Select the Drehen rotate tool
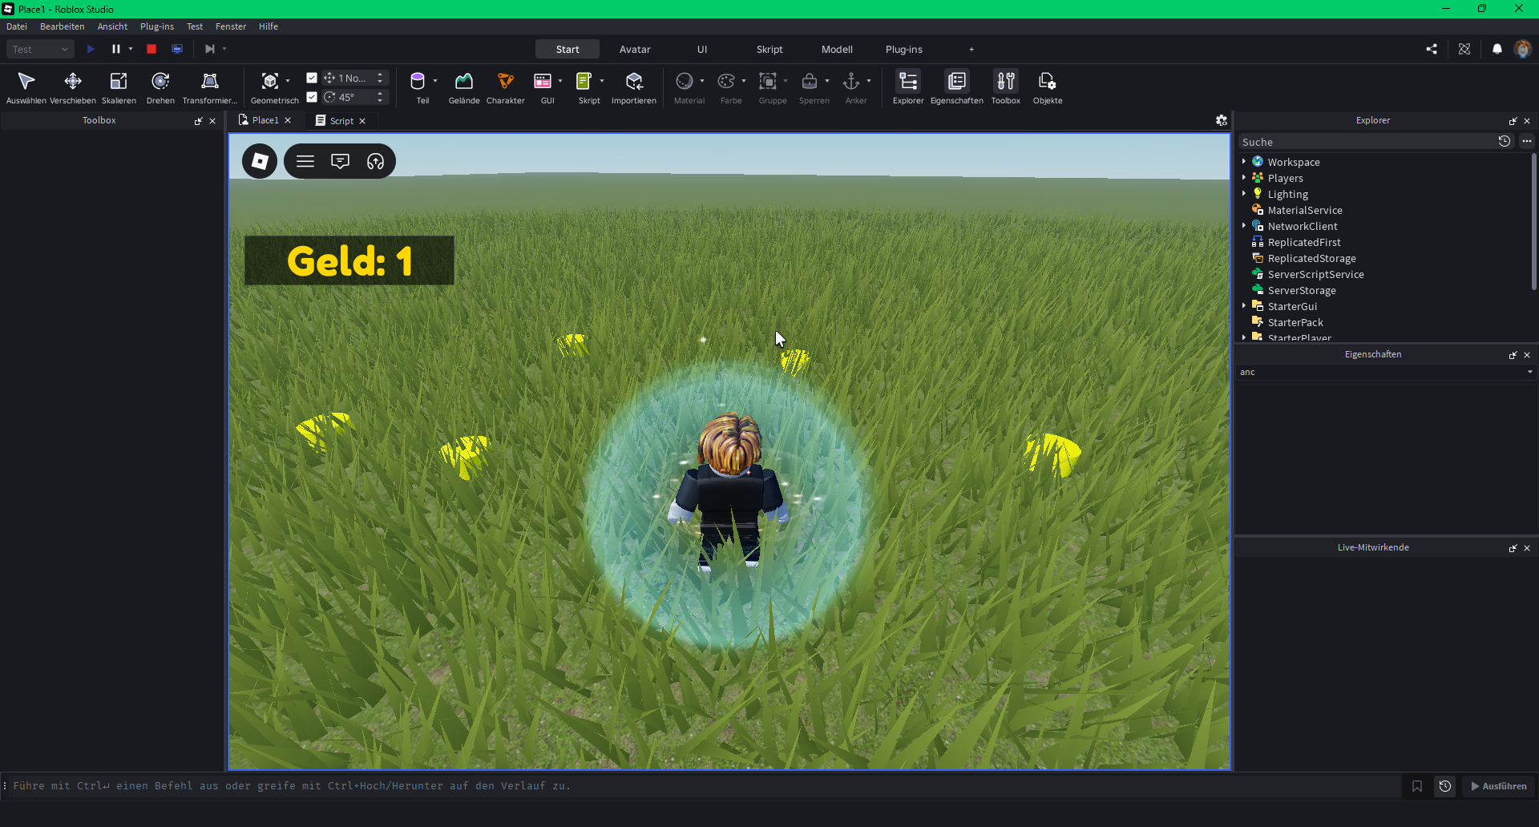The image size is (1539, 827). [160, 87]
